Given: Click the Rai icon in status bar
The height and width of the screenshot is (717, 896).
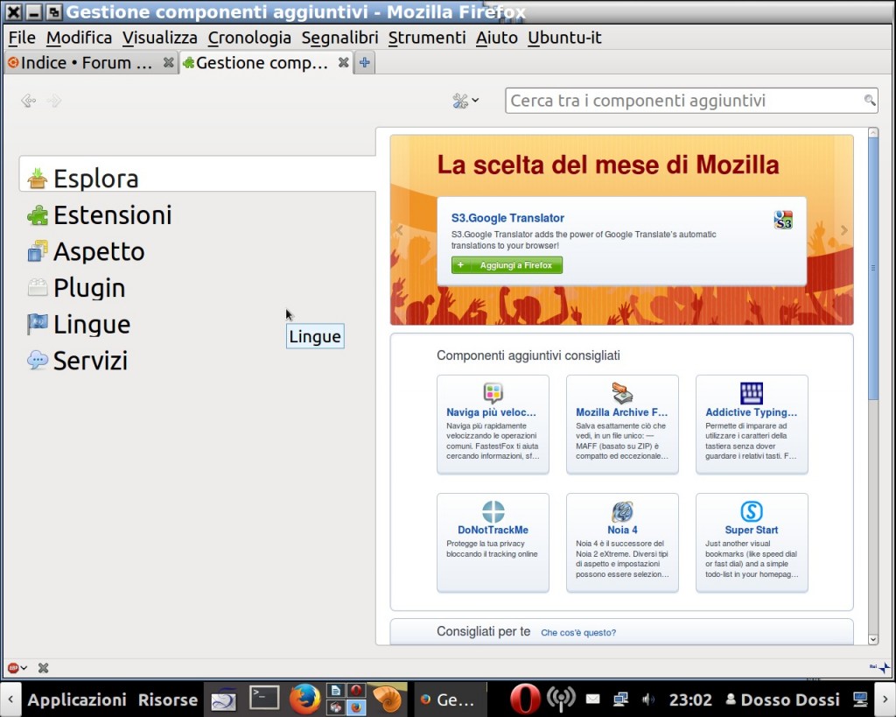Looking at the screenshot, I should [880, 667].
